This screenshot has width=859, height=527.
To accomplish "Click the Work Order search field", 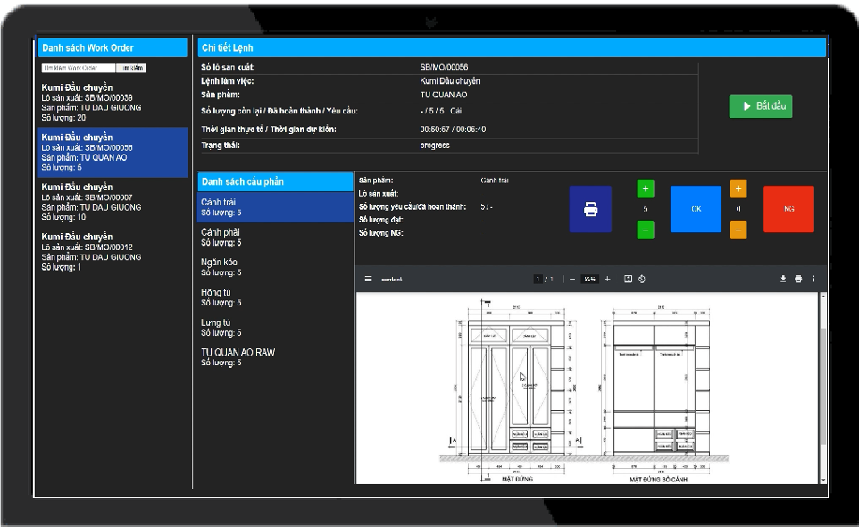I will pos(79,68).
